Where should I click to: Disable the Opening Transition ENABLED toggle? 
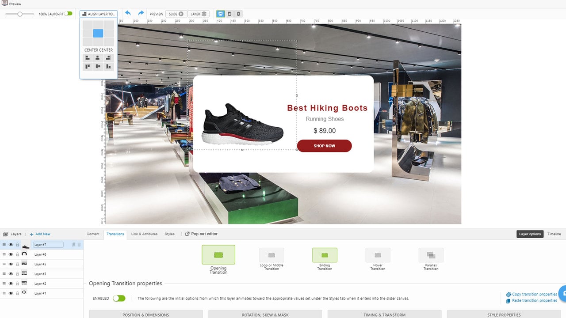pos(119,299)
